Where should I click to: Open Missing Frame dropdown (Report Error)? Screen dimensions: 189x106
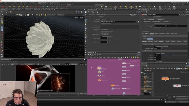point(105,30)
